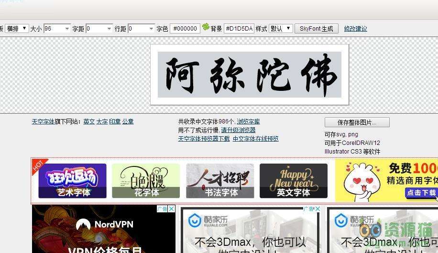Close the NordVPN ad
Image resolution: width=438 pixels, height=253 pixels.
[x=172, y=209]
